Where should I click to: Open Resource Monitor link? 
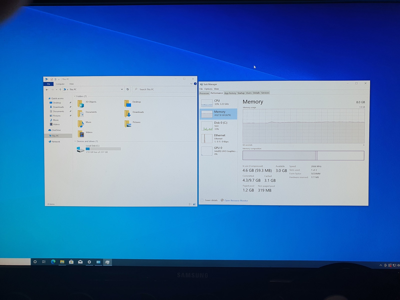coord(236,200)
